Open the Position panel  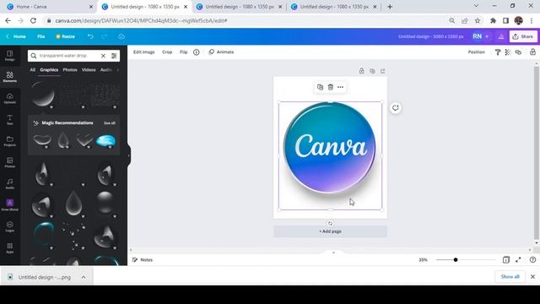click(476, 52)
